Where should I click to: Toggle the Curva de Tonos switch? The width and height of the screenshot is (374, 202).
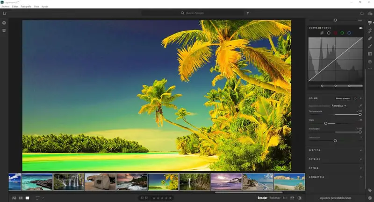tap(360, 28)
